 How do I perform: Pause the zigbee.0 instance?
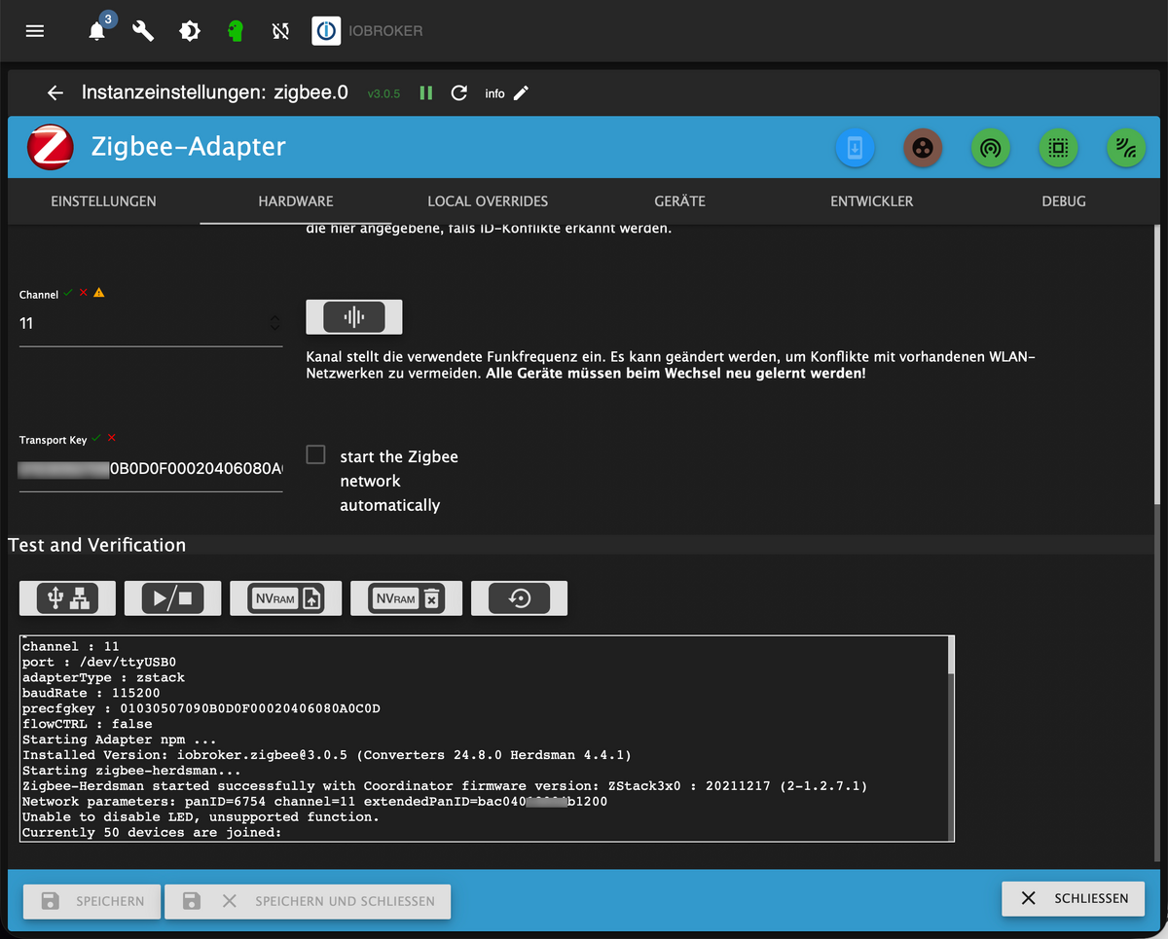[425, 93]
